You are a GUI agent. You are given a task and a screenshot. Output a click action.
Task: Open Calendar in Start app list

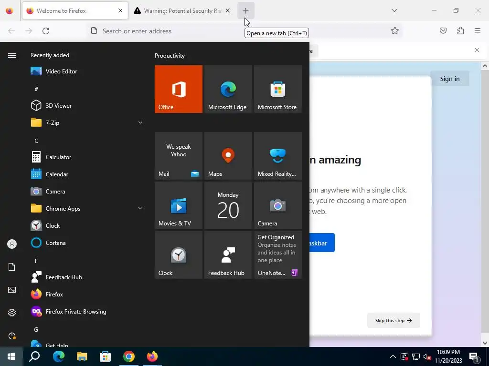tap(87, 174)
